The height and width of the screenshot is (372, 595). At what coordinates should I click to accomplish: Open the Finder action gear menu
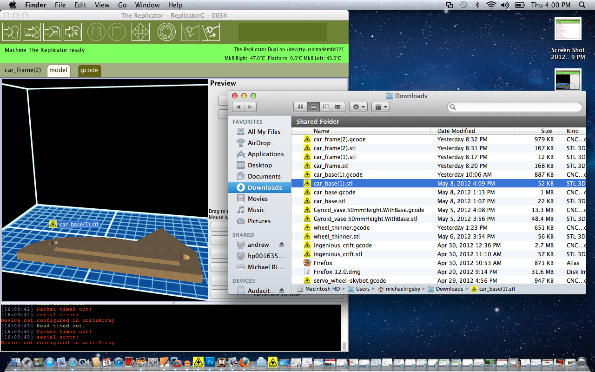(358, 106)
